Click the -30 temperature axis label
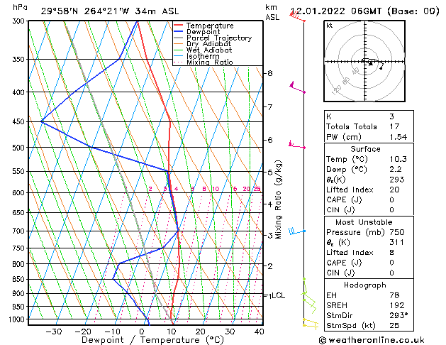The width and height of the screenshot is (446, 345). (54, 332)
